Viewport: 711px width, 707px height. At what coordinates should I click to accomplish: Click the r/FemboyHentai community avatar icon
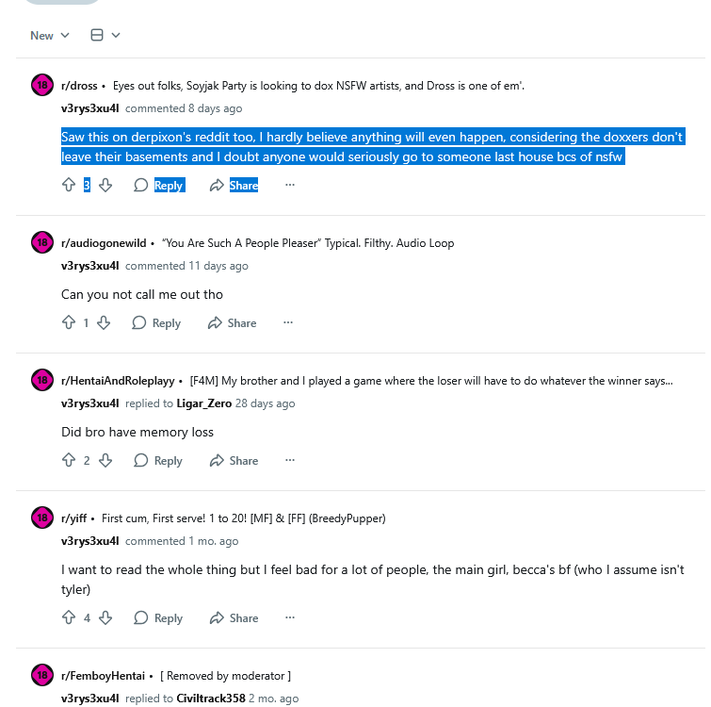42,675
